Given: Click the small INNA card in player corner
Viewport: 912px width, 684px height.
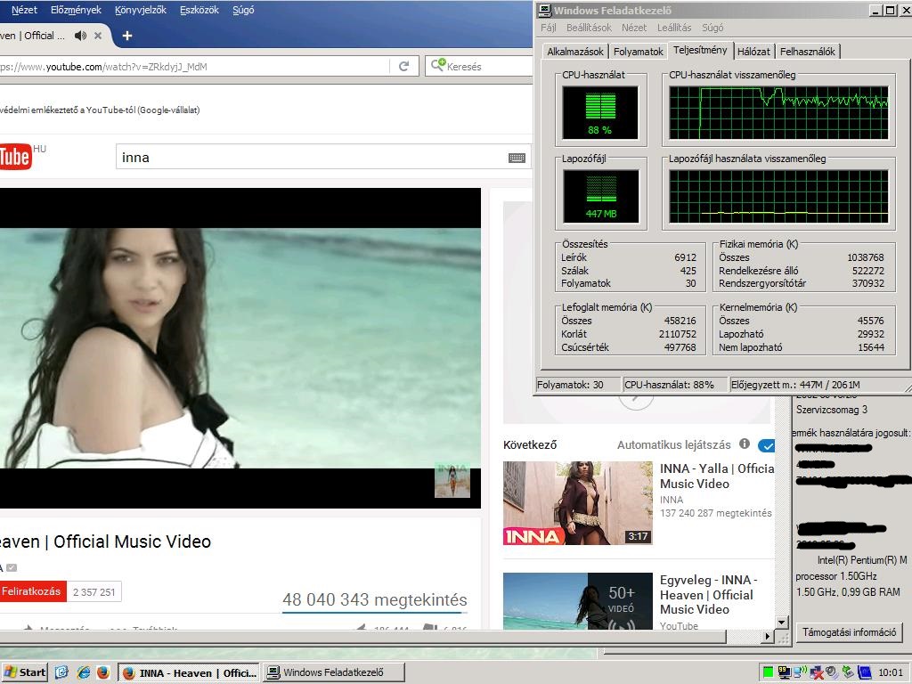Looking at the screenshot, I should (x=452, y=480).
